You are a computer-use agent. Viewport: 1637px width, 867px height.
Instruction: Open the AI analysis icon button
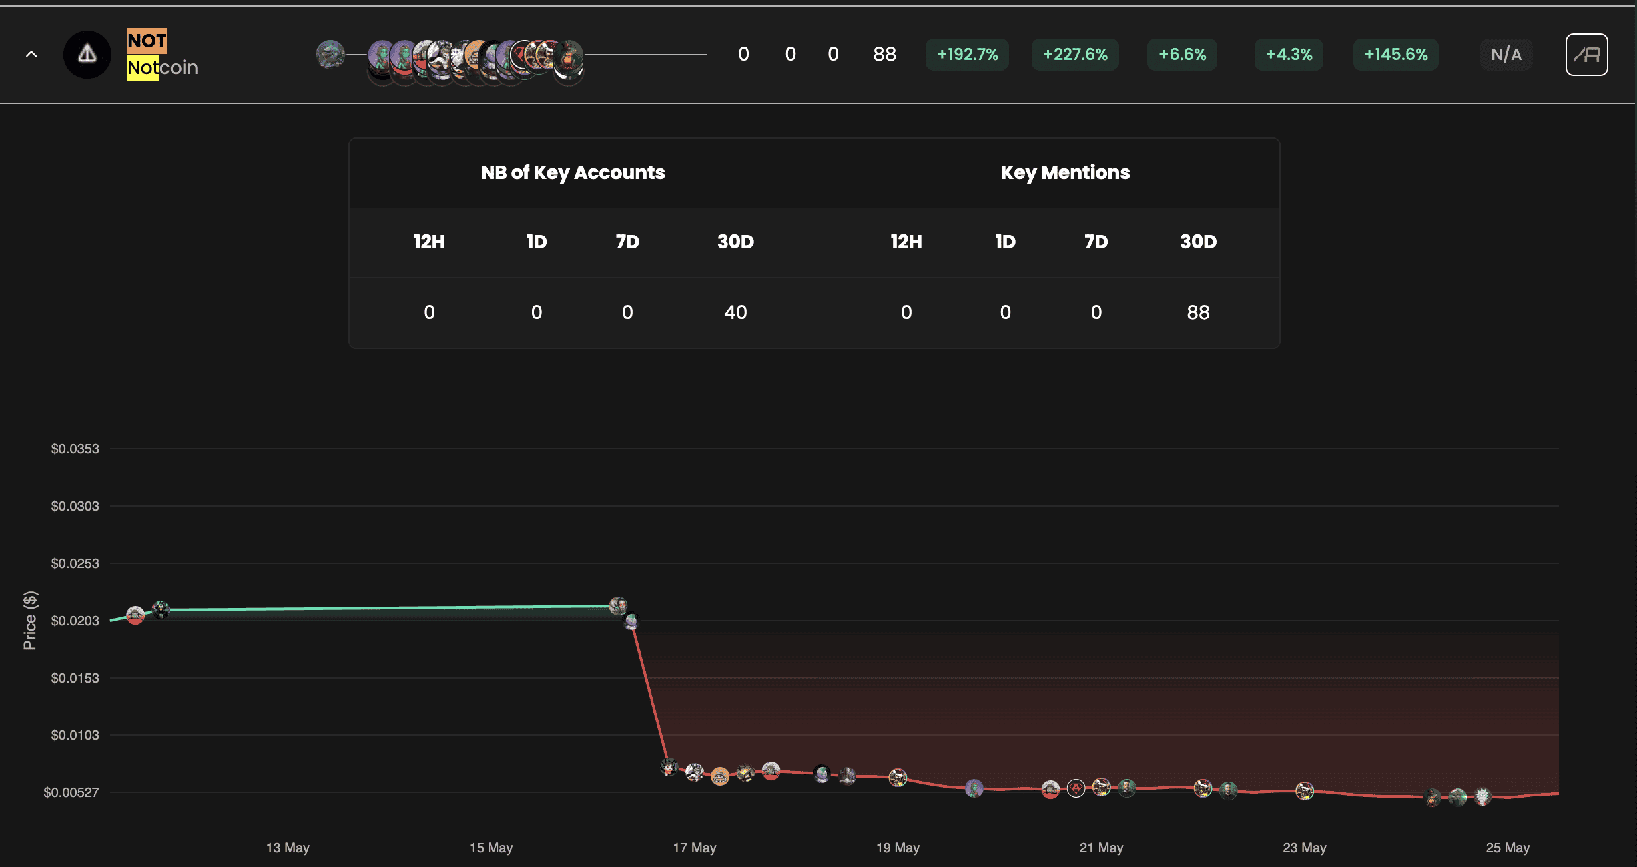[x=1586, y=55]
